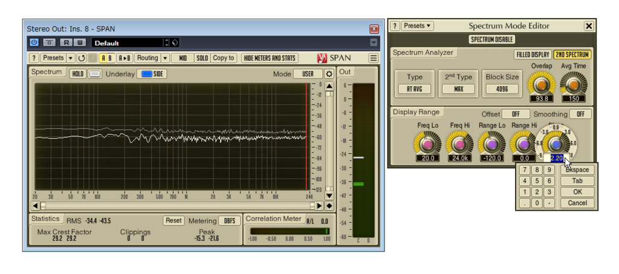Viewport: 619px width, 274px height.
Task: Toggle the Smoothing OFF selector
Action: (x=580, y=114)
